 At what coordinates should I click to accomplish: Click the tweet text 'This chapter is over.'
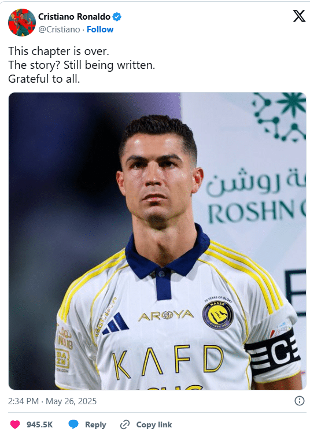58,51
